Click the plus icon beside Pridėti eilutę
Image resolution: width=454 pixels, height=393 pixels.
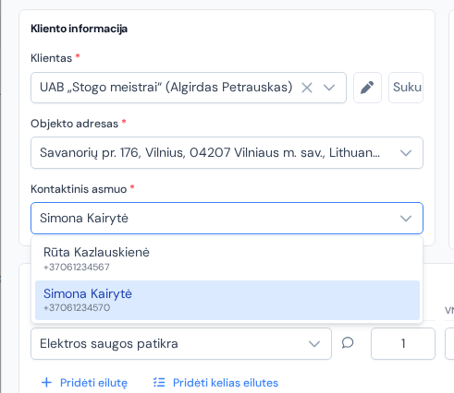coord(46,383)
